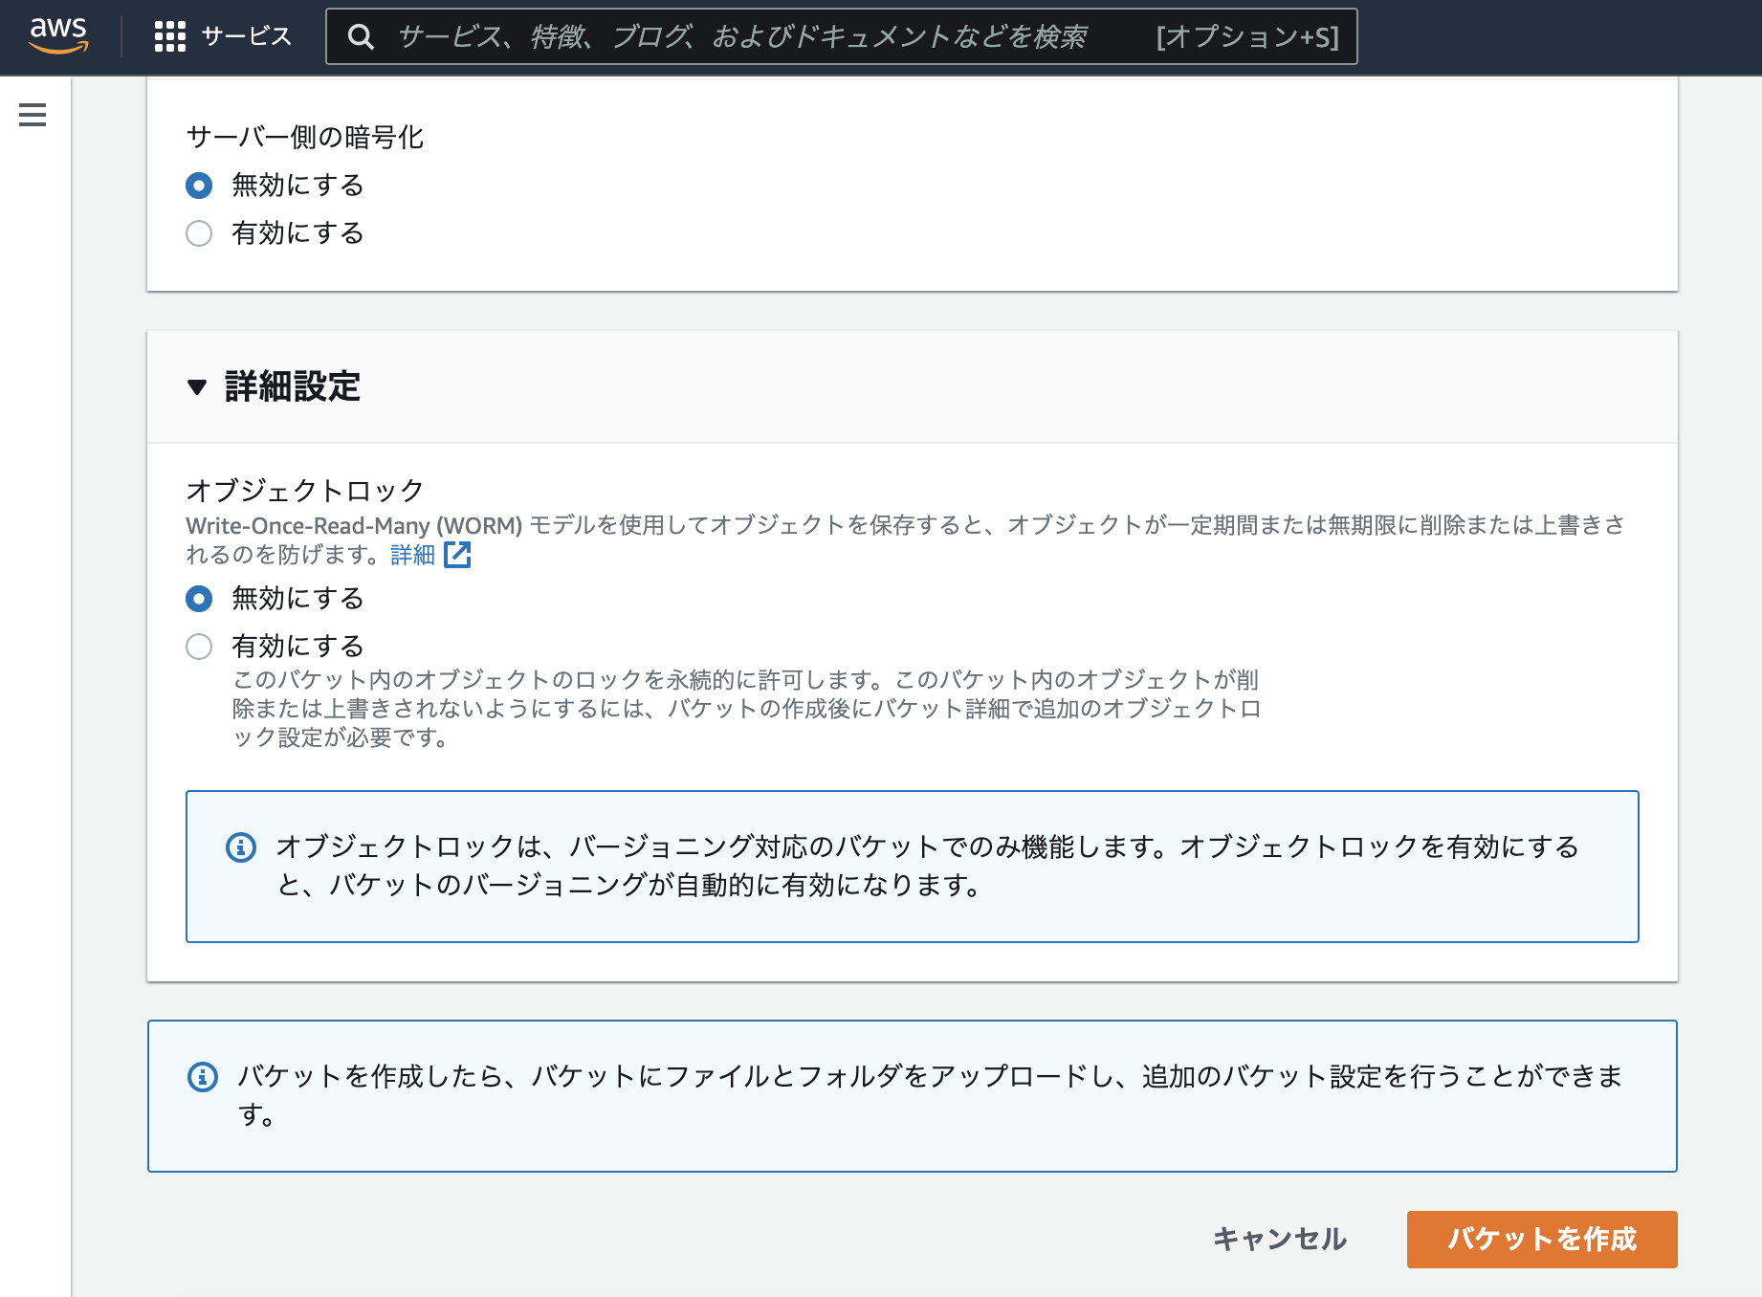Enable オブジェクトロック with 有効にする

tap(199, 647)
